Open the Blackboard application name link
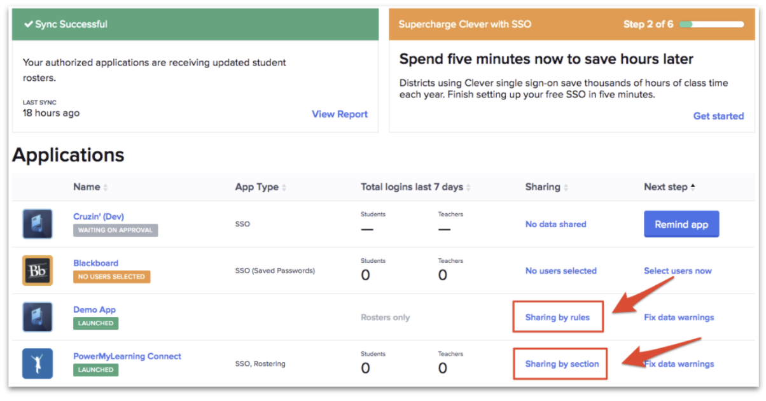The image size is (766, 401). click(x=95, y=263)
